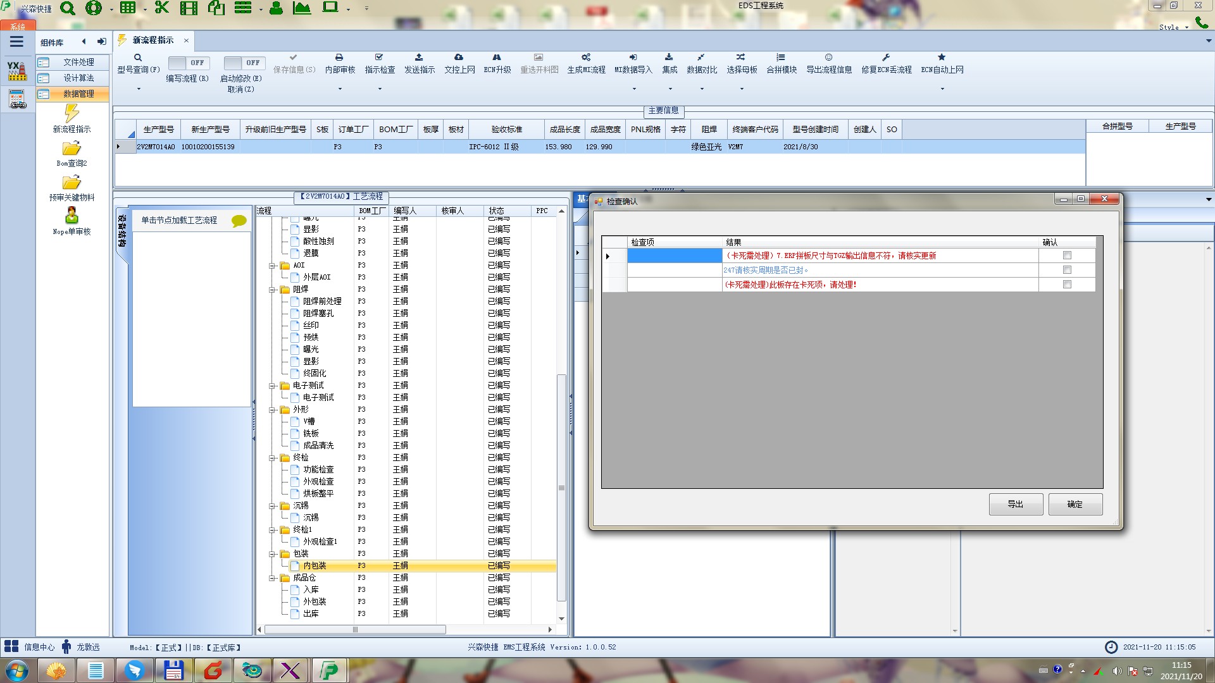Collapse the 阻焊 tree folder

pyautogui.click(x=273, y=290)
